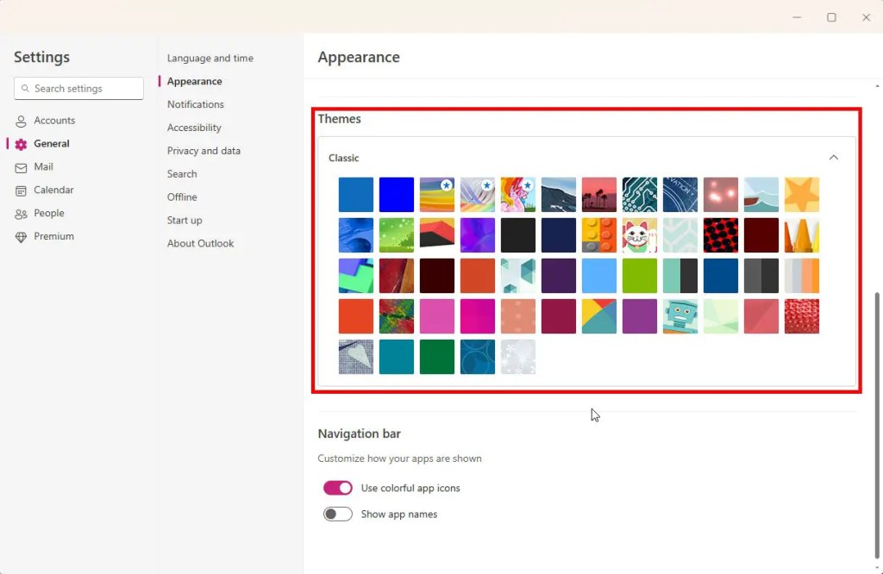Open the Search submenu under General

point(182,174)
